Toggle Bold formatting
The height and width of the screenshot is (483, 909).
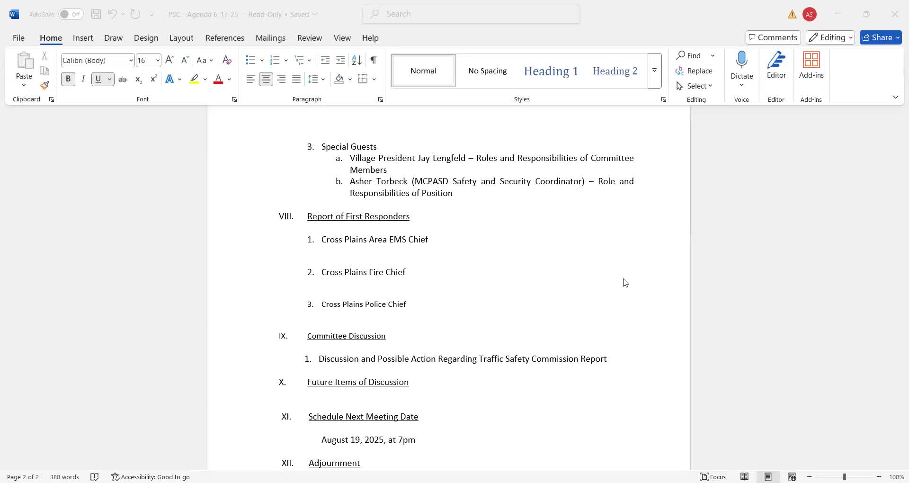click(x=68, y=79)
